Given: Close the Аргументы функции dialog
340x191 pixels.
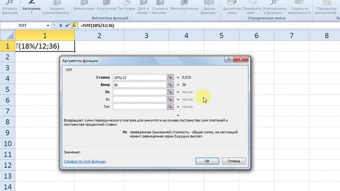Looking at the screenshot, I should click(241, 59).
